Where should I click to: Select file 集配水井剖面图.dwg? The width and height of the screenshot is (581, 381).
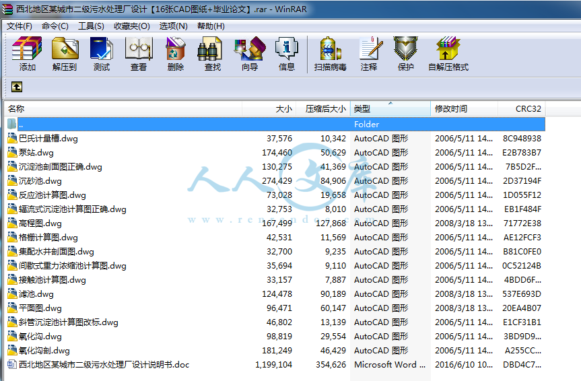pyautogui.click(x=57, y=252)
